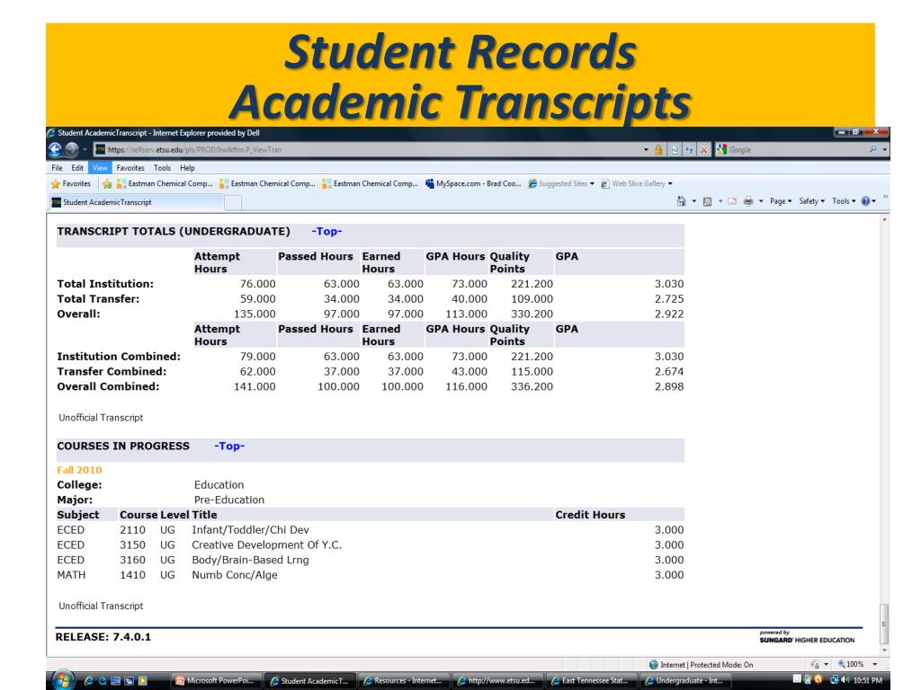Viewport: 921px width, 690px height.
Task: Click -Top- link beside Transcript Totals
Action: click(x=326, y=231)
